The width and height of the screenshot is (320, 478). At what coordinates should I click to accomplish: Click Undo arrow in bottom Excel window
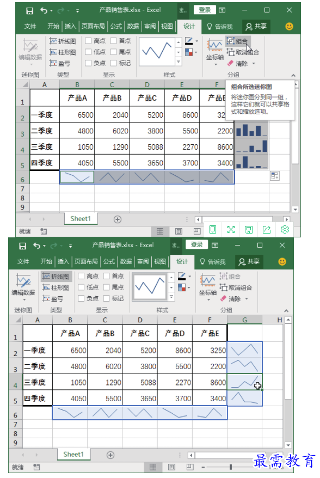pyautogui.click(x=37, y=246)
